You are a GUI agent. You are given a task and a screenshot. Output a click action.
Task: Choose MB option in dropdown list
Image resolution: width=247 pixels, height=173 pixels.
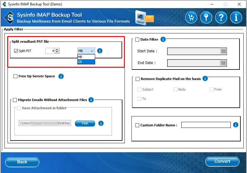point(86,57)
